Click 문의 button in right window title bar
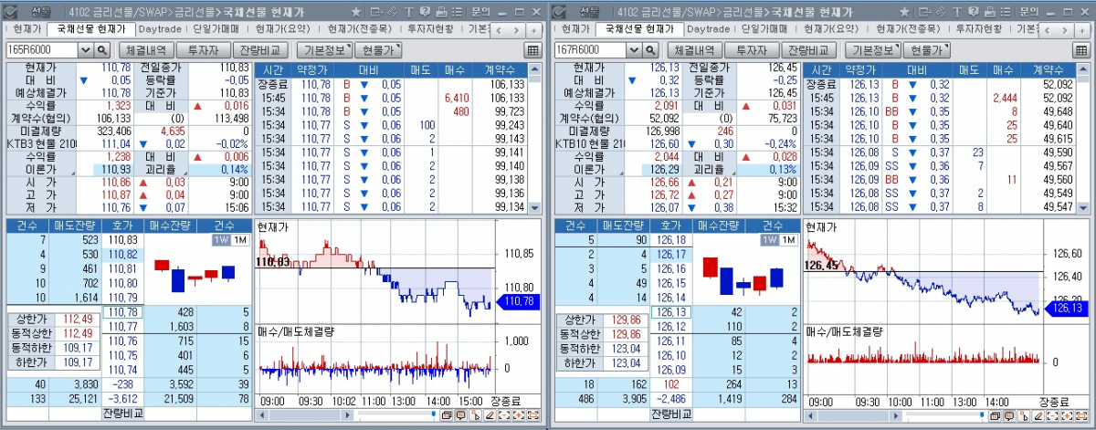1096x430 pixels. pyautogui.click(x=1028, y=12)
